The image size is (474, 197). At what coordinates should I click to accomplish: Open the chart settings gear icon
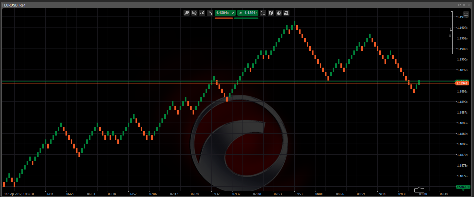point(194,13)
